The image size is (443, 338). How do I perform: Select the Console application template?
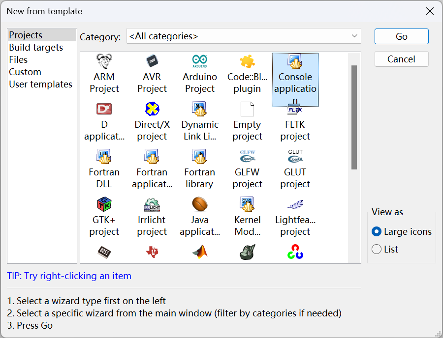pyautogui.click(x=295, y=80)
